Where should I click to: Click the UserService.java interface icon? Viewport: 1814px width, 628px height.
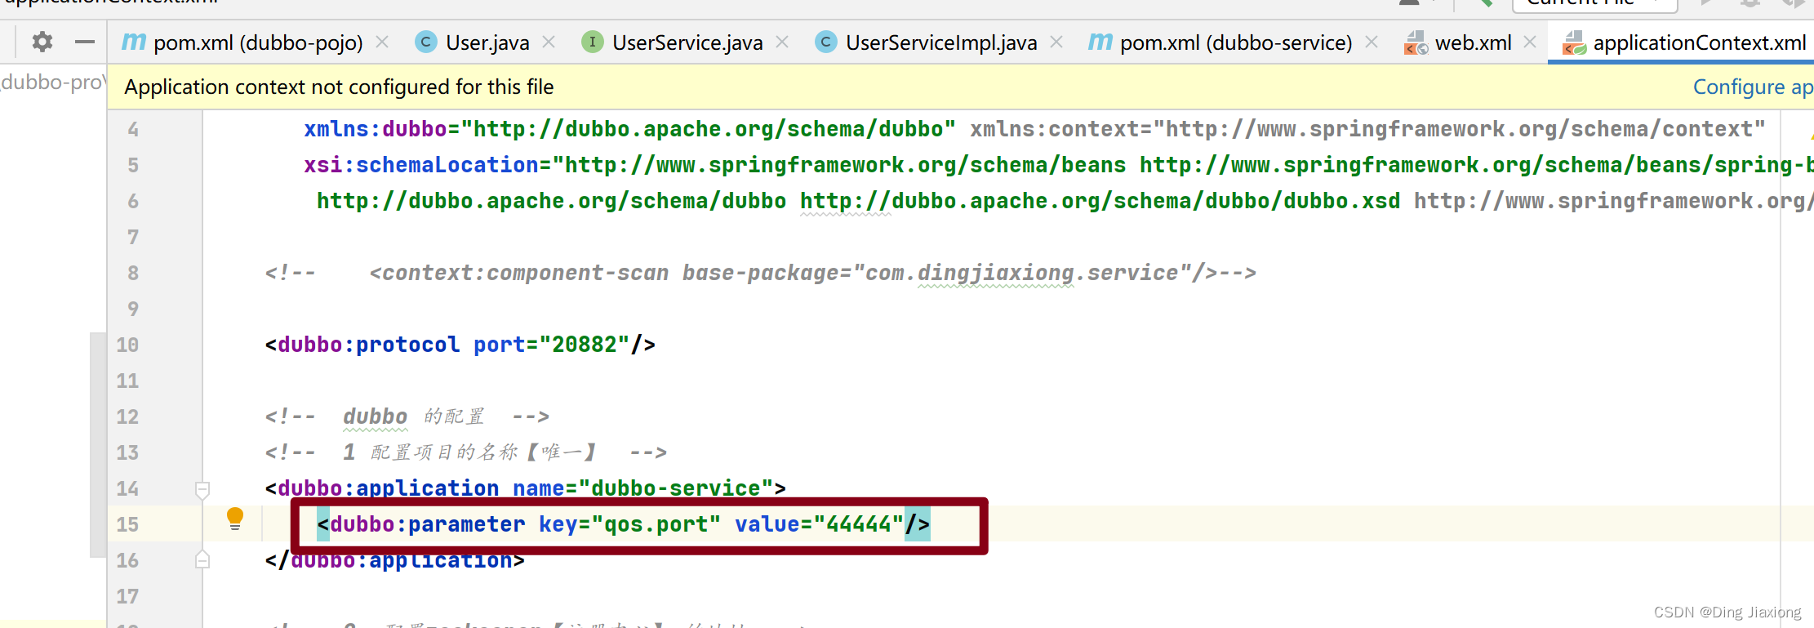coord(593,42)
